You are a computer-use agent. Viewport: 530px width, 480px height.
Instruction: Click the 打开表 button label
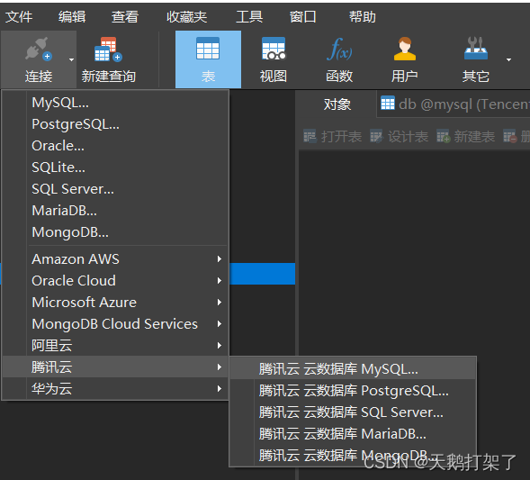pyautogui.click(x=341, y=137)
